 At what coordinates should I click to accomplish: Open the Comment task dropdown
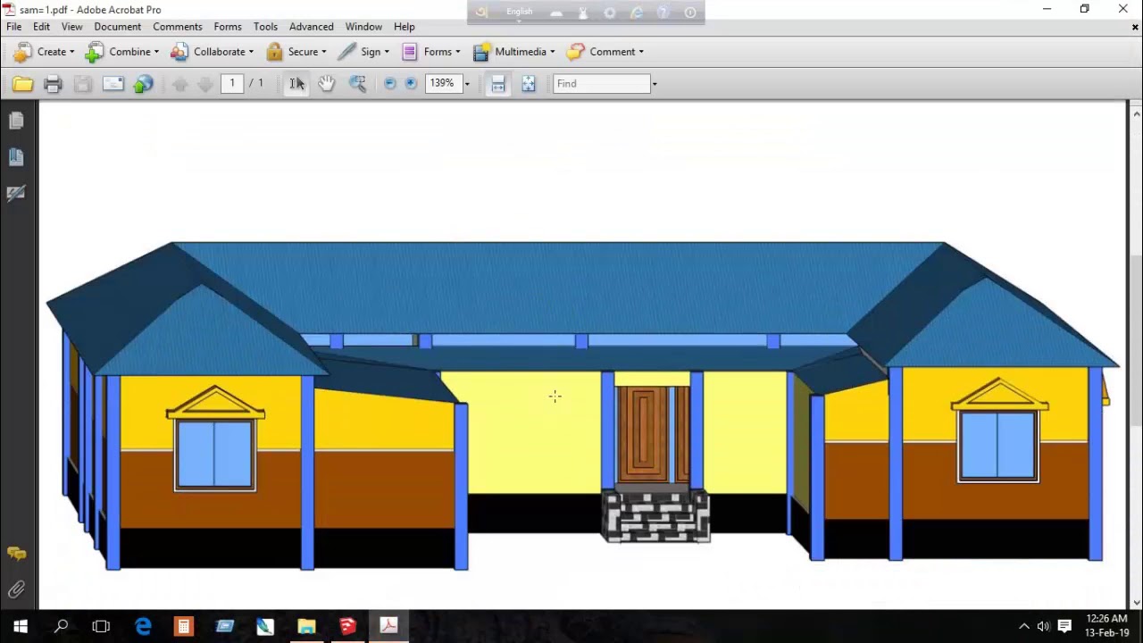pos(605,52)
